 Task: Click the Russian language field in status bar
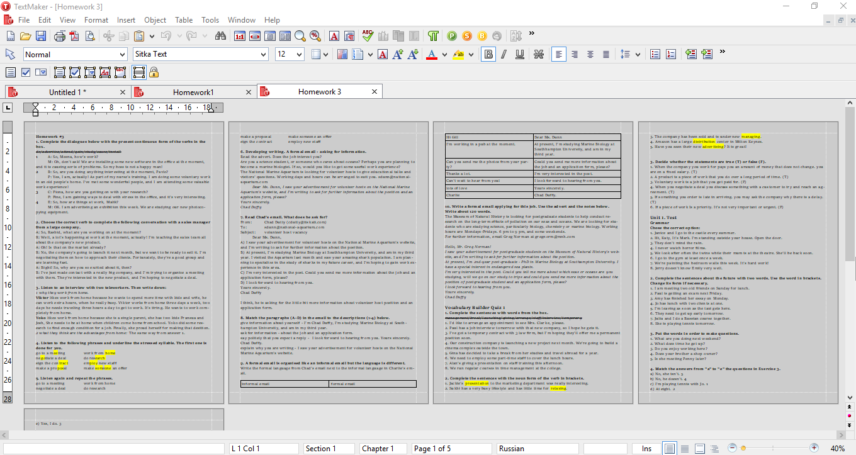[538, 449]
